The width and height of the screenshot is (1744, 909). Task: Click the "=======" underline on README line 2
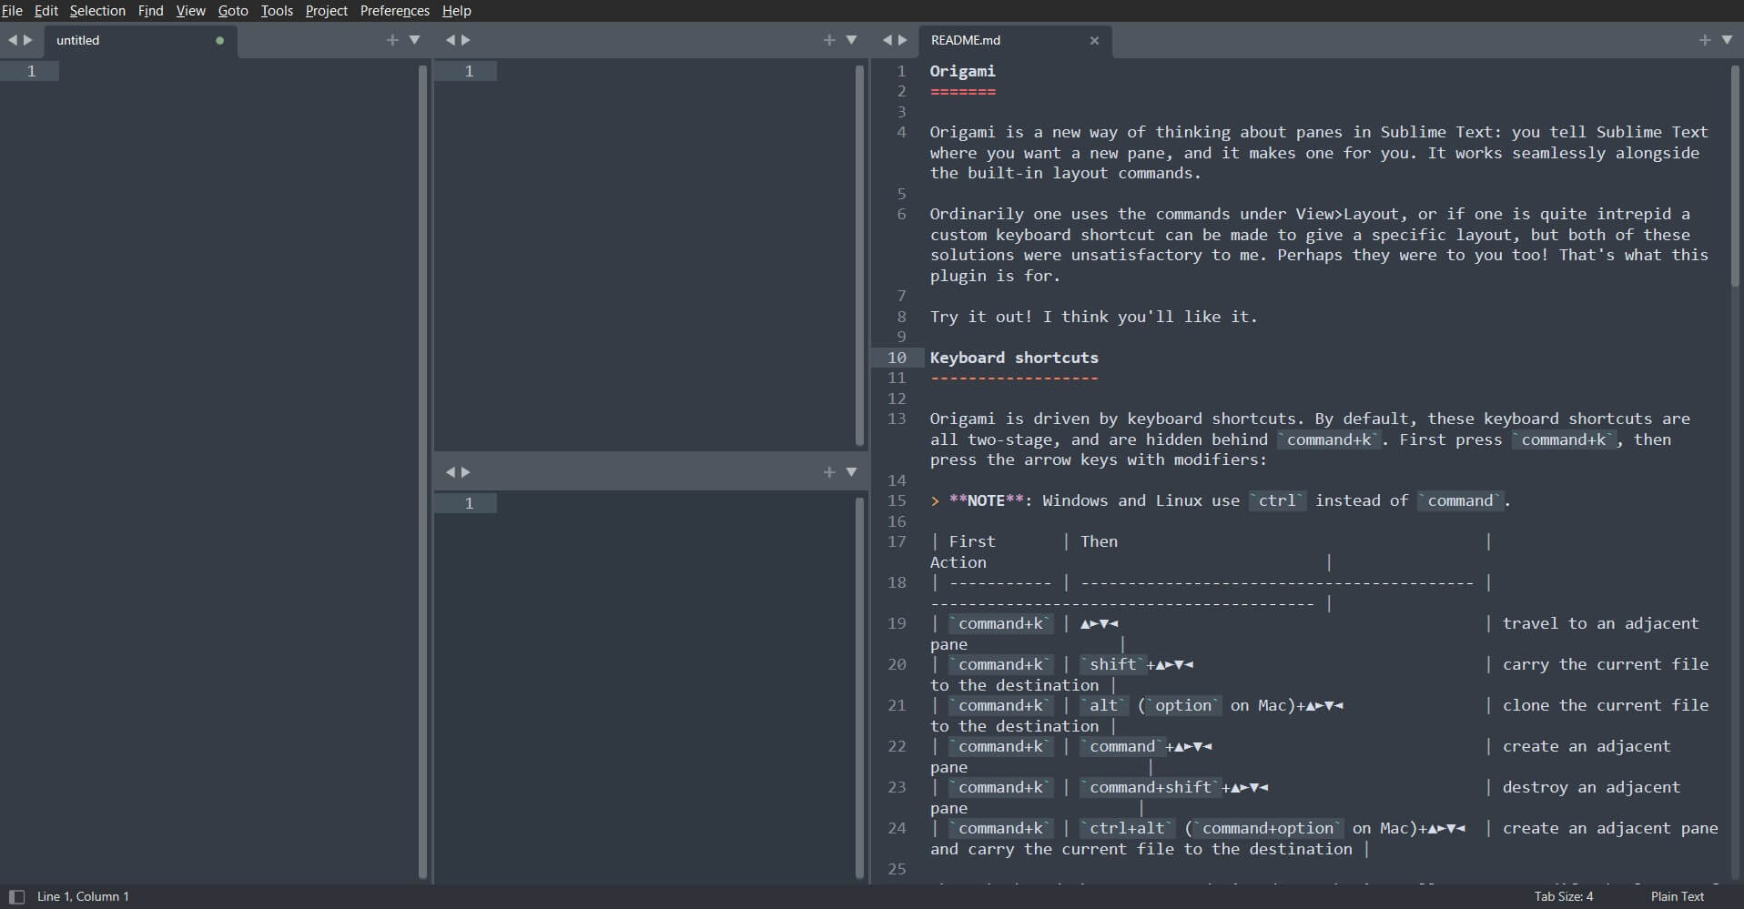962,91
